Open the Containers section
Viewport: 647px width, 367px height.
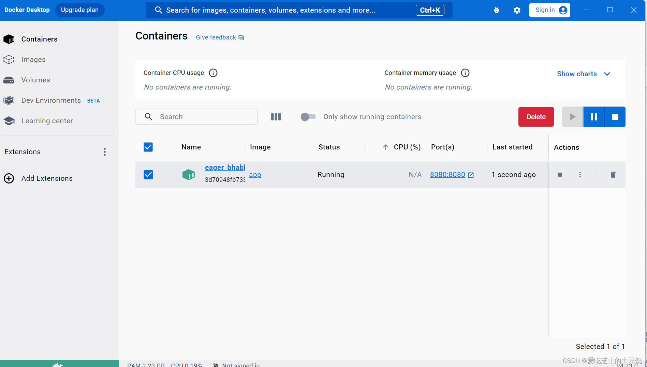[39, 39]
